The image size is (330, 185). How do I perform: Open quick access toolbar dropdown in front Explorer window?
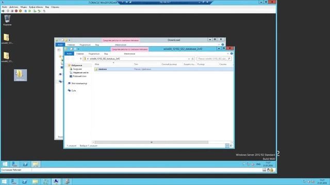(78, 49)
